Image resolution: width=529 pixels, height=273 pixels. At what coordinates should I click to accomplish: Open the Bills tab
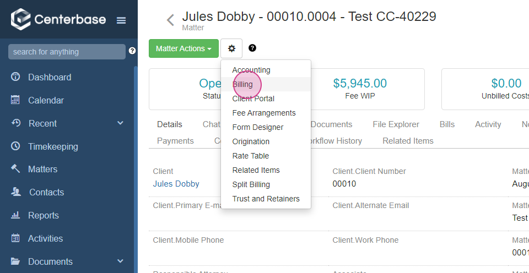tap(447, 124)
